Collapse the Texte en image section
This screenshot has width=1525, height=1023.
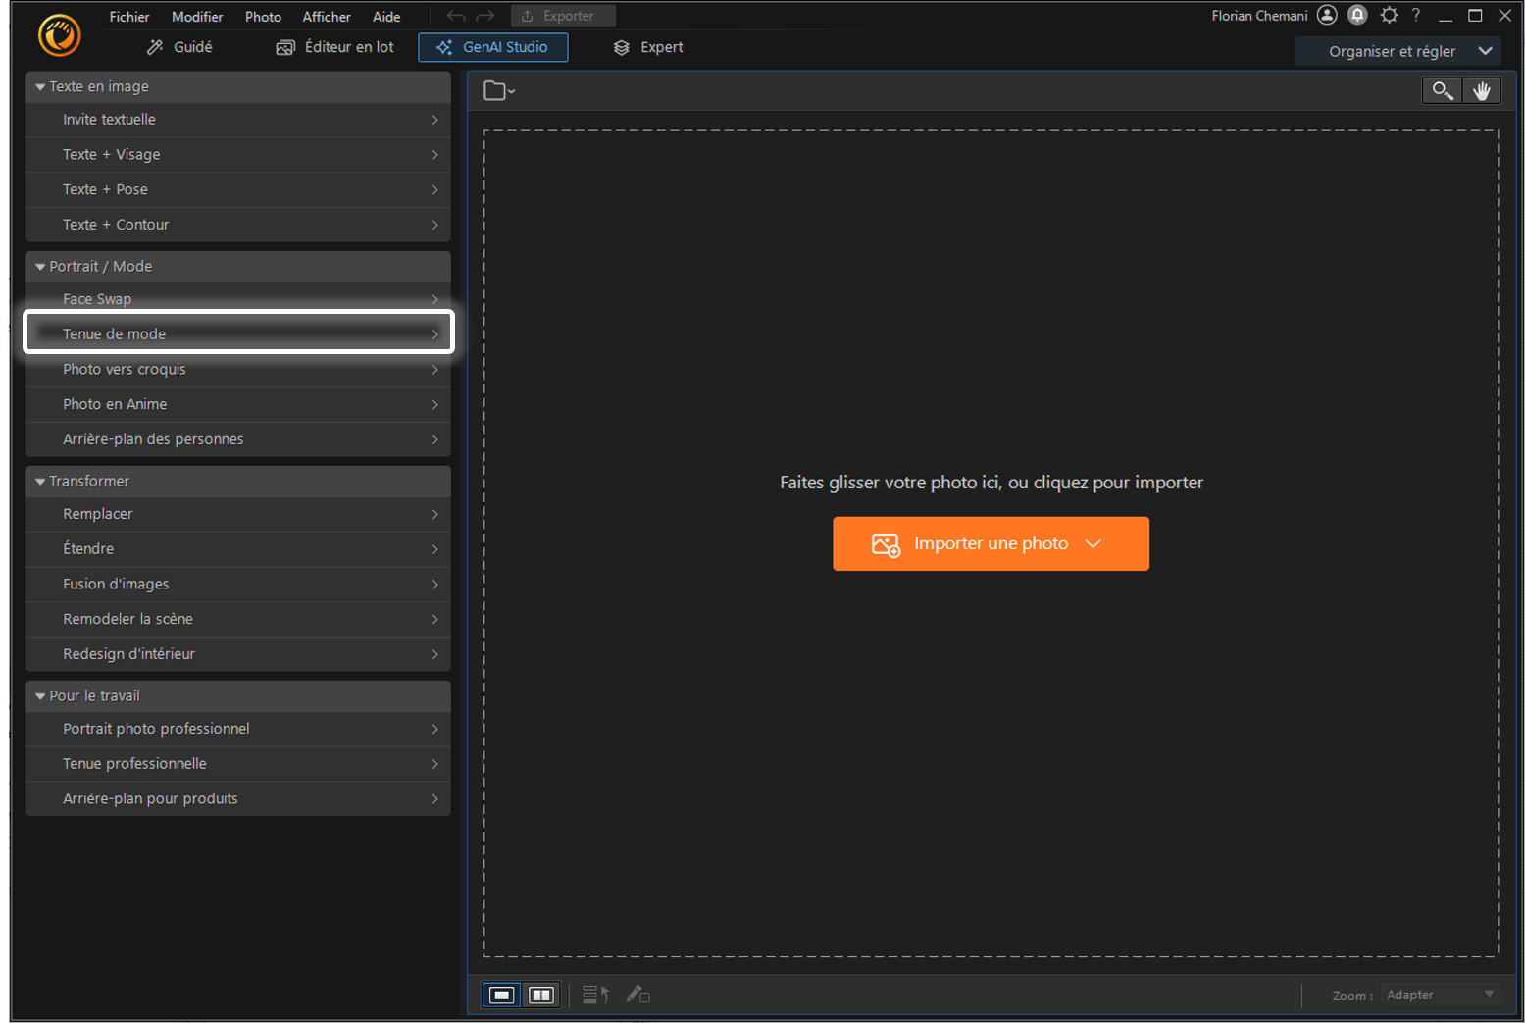[40, 87]
